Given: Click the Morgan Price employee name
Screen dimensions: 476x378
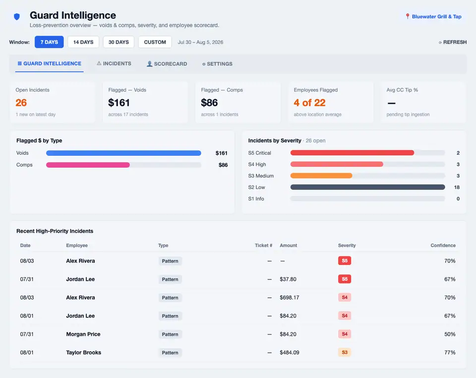Looking at the screenshot, I should [x=83, y=334].
